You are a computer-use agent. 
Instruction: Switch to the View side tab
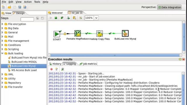(x=6, y=13)
